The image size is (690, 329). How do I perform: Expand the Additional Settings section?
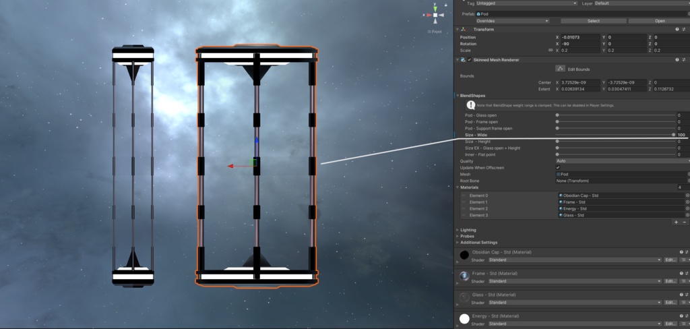[x=458, y=242]
